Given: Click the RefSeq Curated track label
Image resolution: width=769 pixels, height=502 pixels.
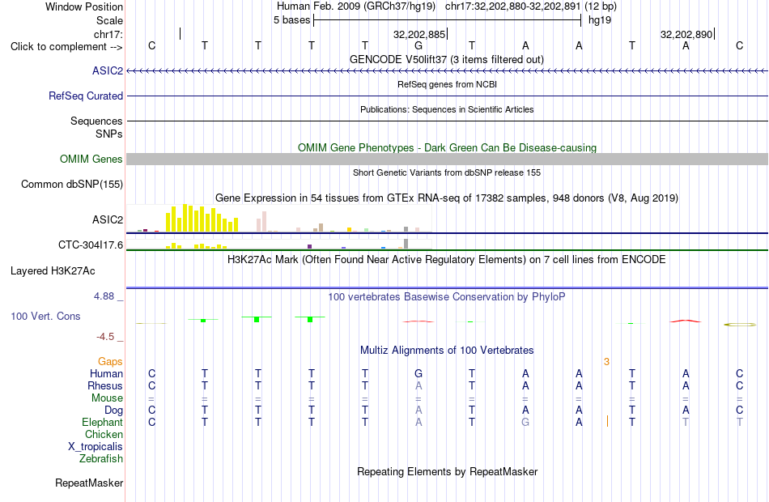Looking at the screenshot, I should click(85, 96).
